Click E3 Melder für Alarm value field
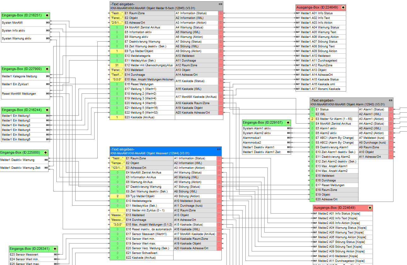Image resolution: width=407 pixels, height=265 pixels. click(312, 119)
